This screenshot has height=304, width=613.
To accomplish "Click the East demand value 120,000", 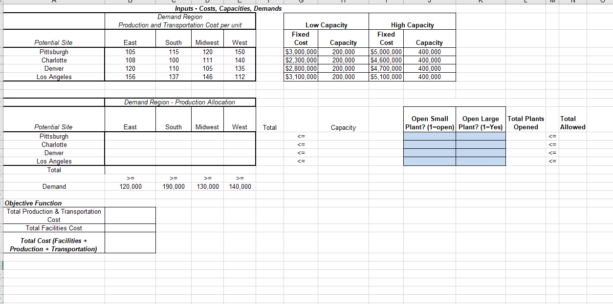I will click(x=130, y=186).
